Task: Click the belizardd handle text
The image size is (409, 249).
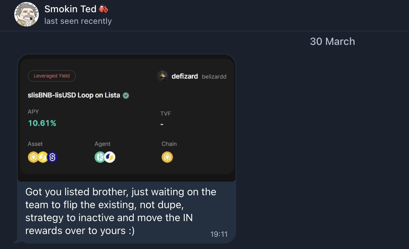Action: (x=214, y=77)
